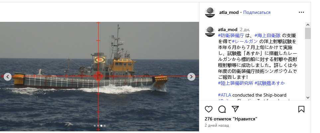The width and height of the screenshot is (320, 133).
Task: Select the first carousel indicator dot
Action: (x=95, y=126)
